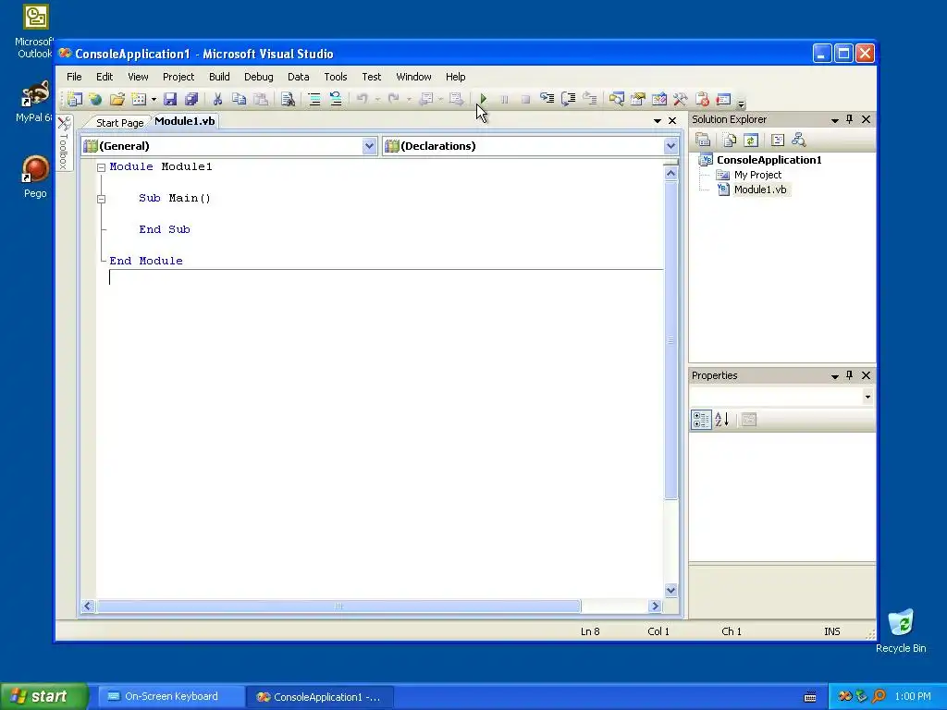Open the Project menu
Screen dimensions: 947x710
[x=178, y=77]
